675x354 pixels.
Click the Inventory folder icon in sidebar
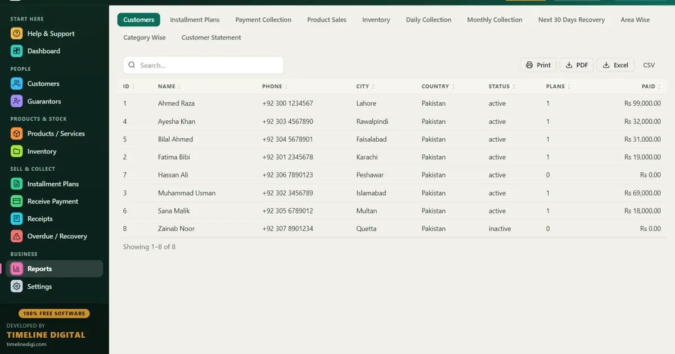[17, 152]
